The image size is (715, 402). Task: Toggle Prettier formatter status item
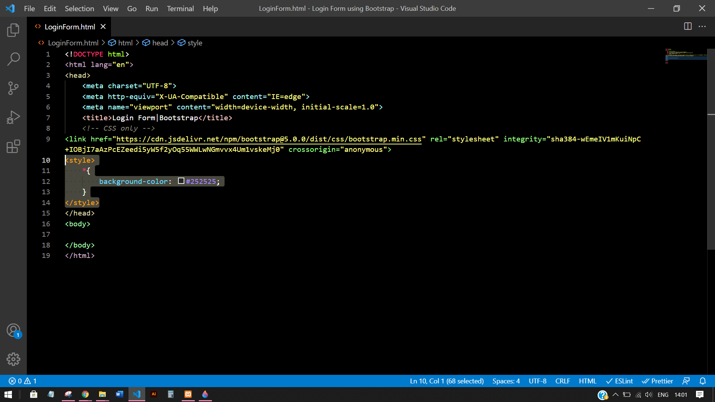(657, 381)
